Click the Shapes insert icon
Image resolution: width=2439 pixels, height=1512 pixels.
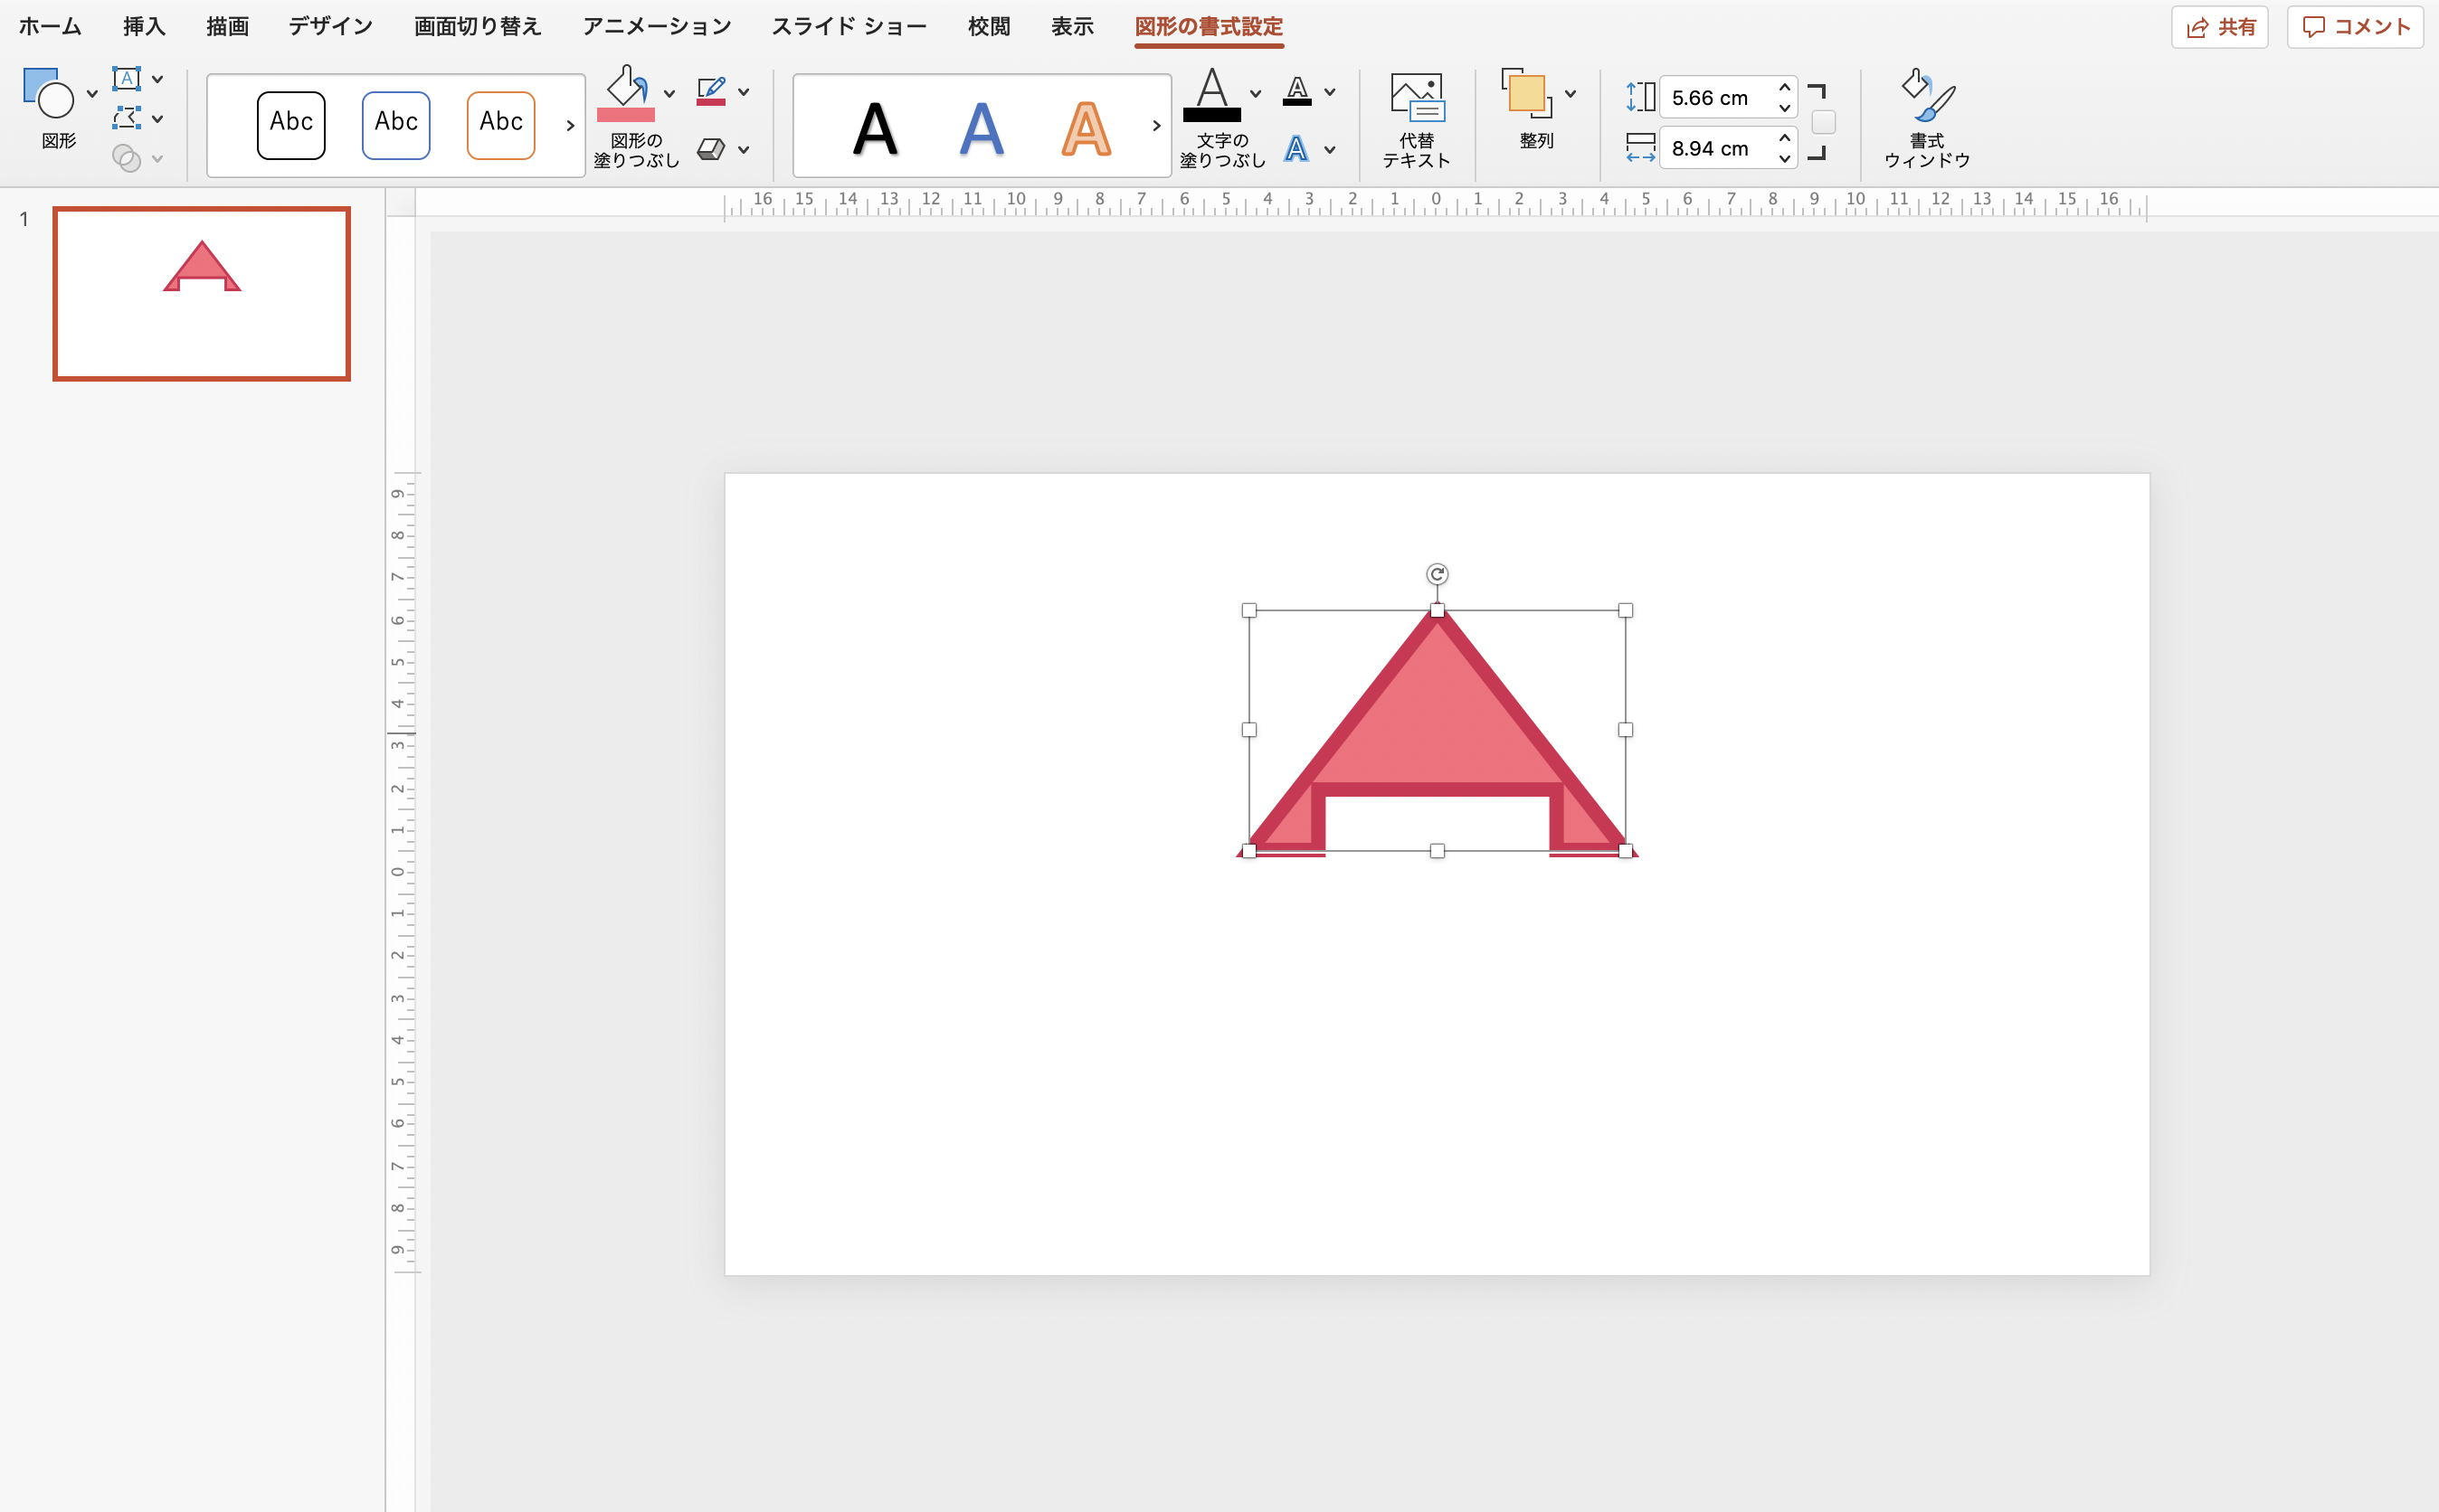point(48,92)
